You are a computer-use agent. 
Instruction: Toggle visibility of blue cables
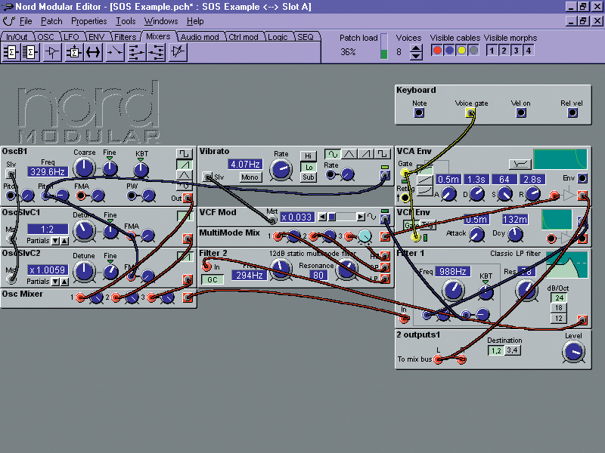click(449, 51)
